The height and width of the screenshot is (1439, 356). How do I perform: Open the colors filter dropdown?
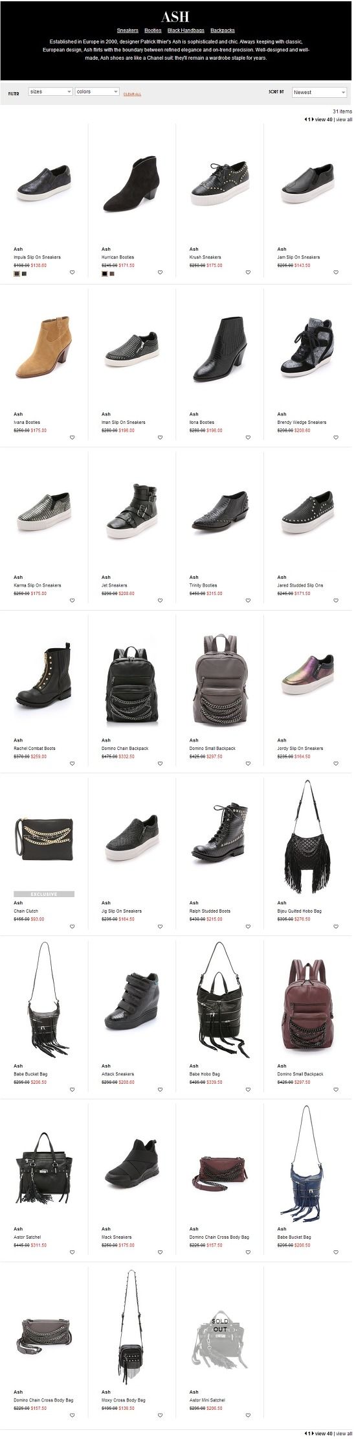97,92
